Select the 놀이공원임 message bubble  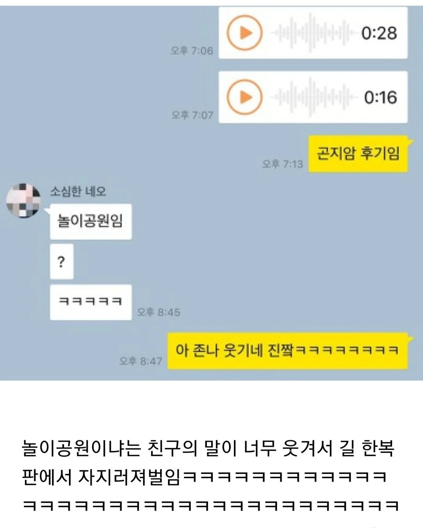[90, 221]
